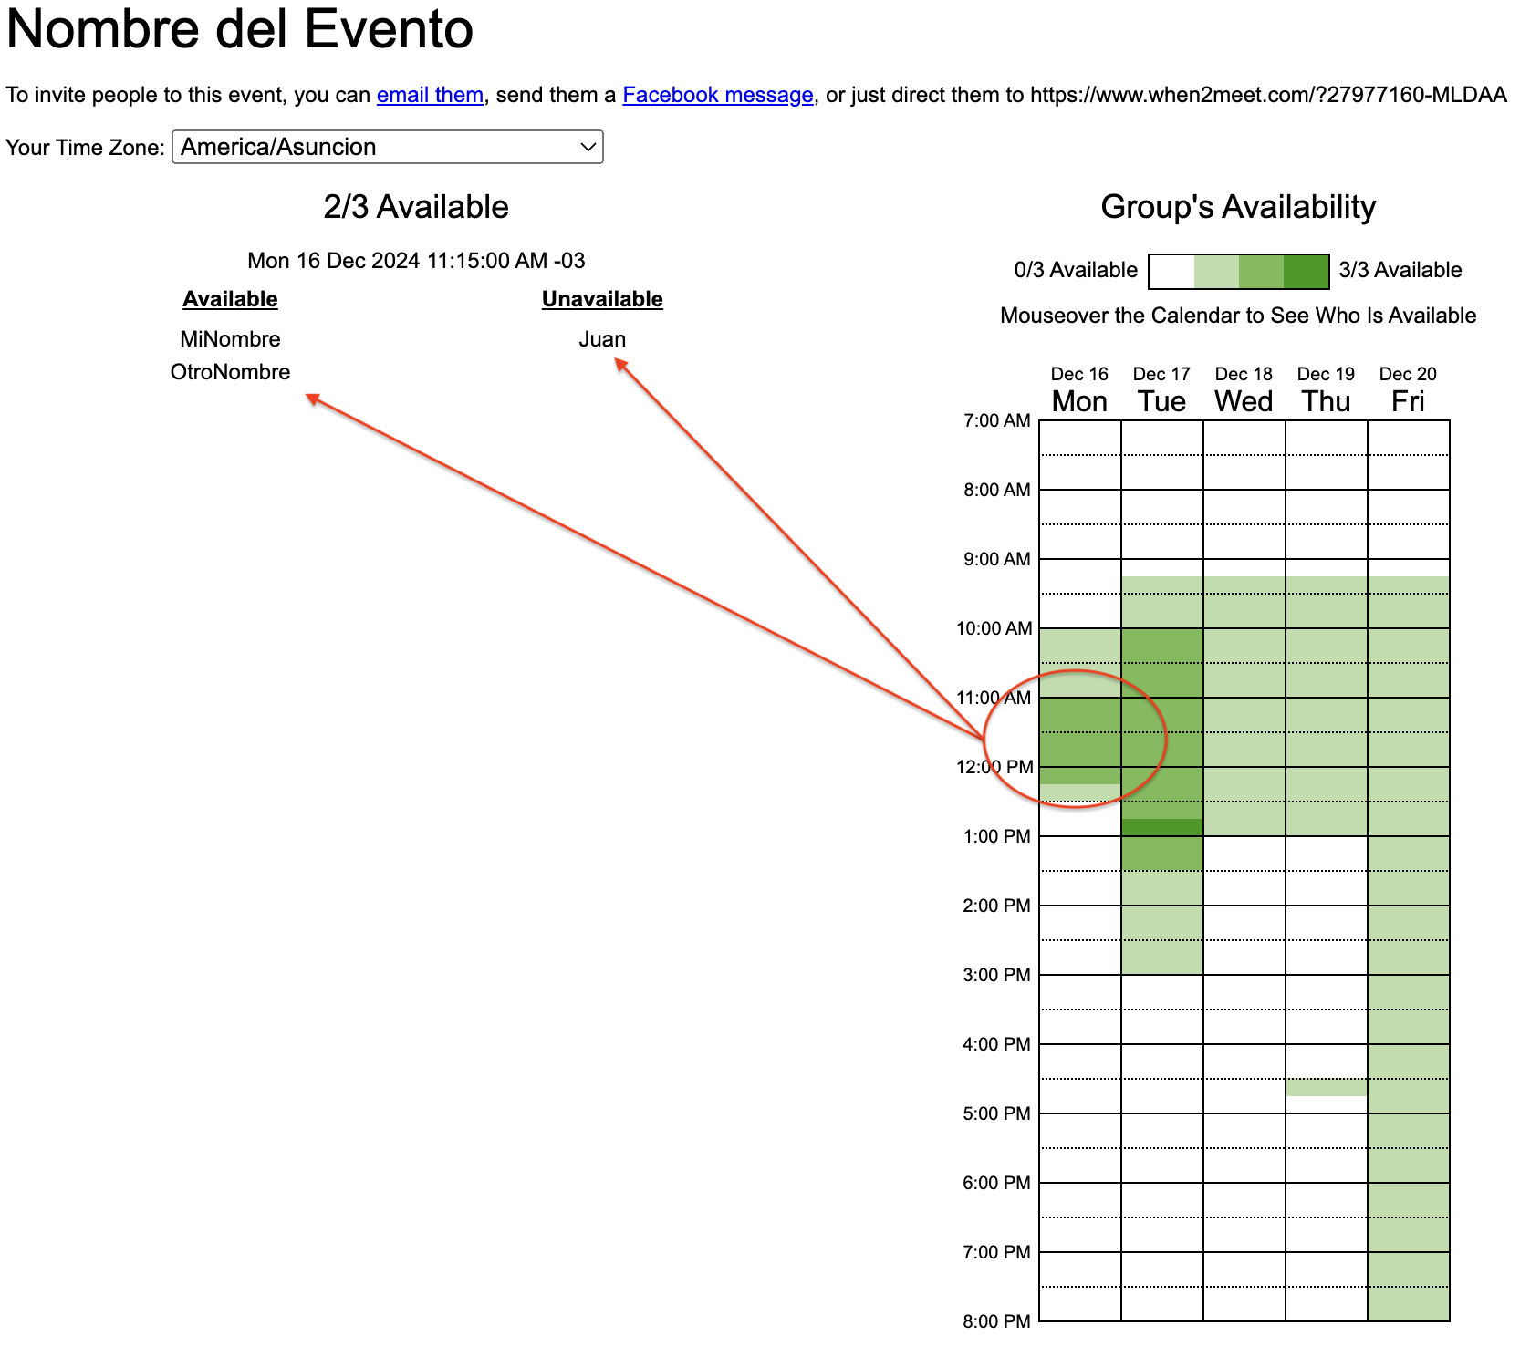Click the white 0/3 legend swatch
Viewport: 1520px width, 1346px height.
coord(1171,272)
